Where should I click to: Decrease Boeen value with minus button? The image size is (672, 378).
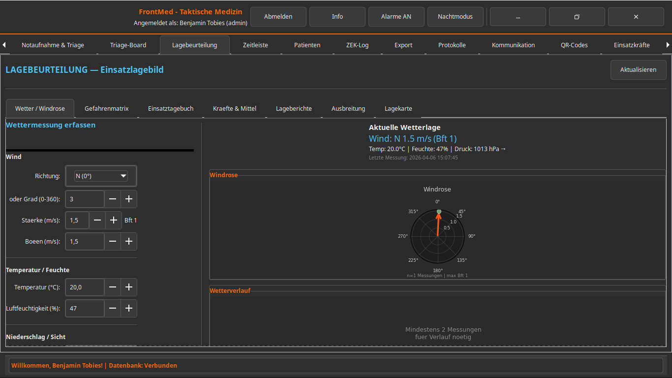(x=113, y=242)
